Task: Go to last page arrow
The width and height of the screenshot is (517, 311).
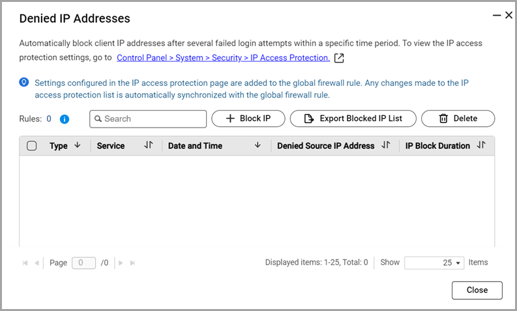Action: pos(132,263)
